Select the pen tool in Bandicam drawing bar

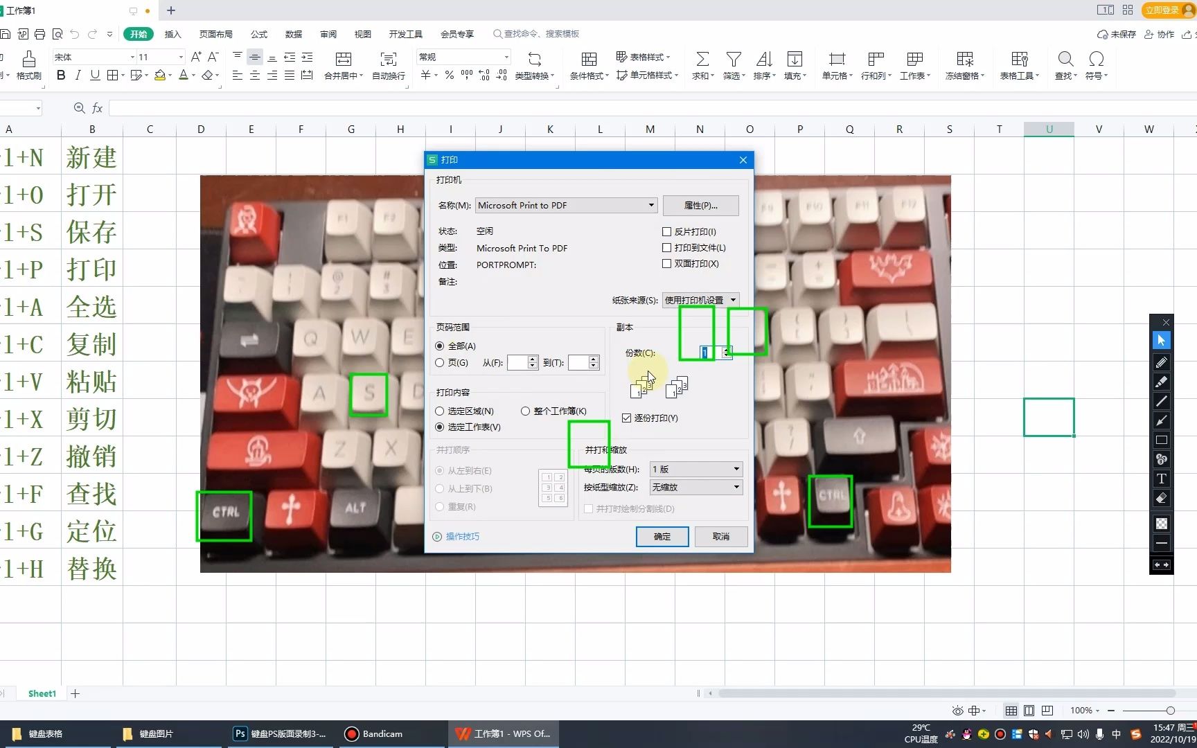point(1162,362)
